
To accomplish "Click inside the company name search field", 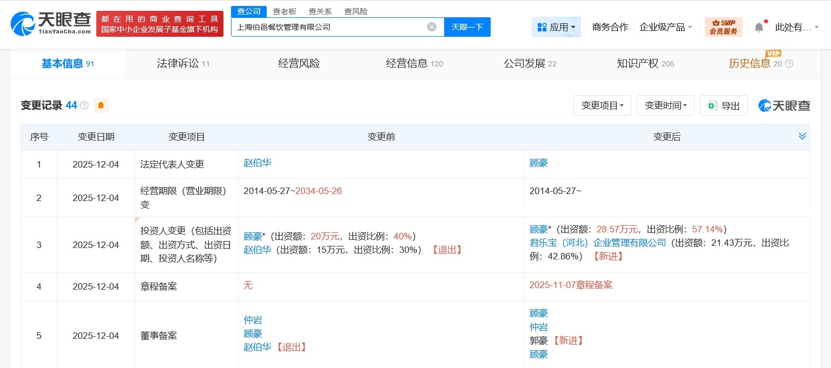I will [x=325, y=26].
